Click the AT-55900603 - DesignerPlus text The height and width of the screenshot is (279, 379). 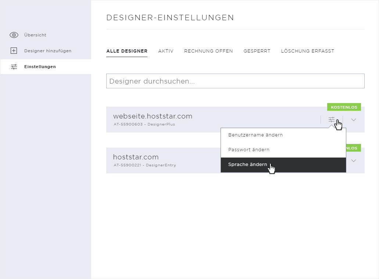[x=144, y=124]
